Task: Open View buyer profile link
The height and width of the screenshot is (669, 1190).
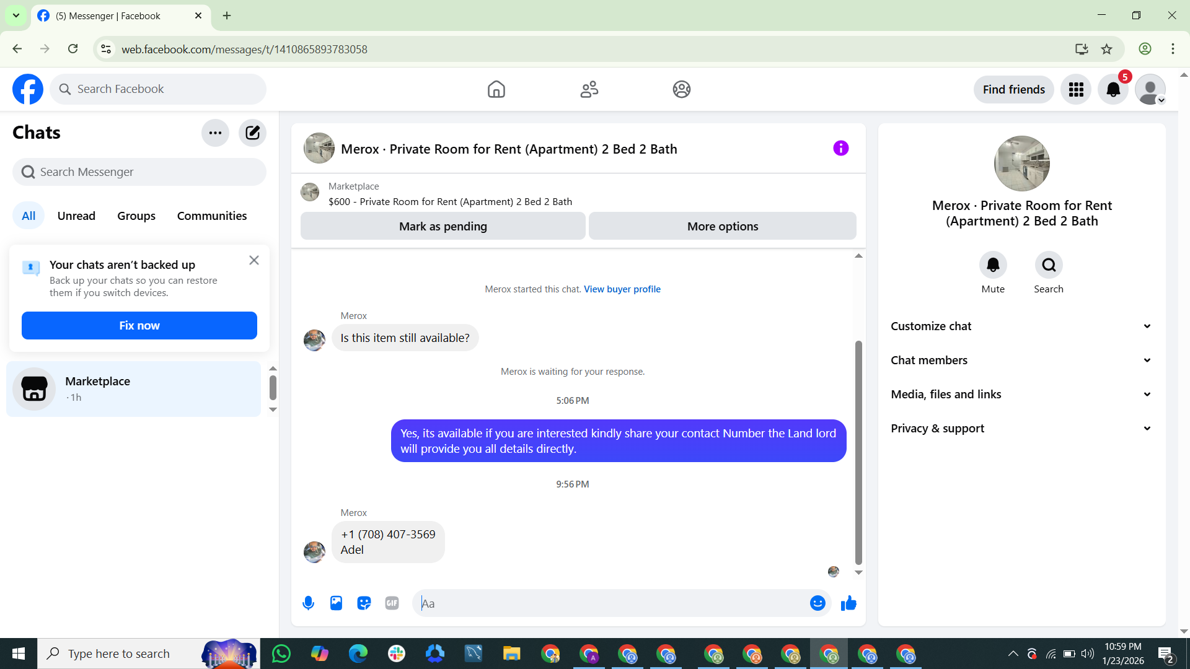Action: coord(622,289)
